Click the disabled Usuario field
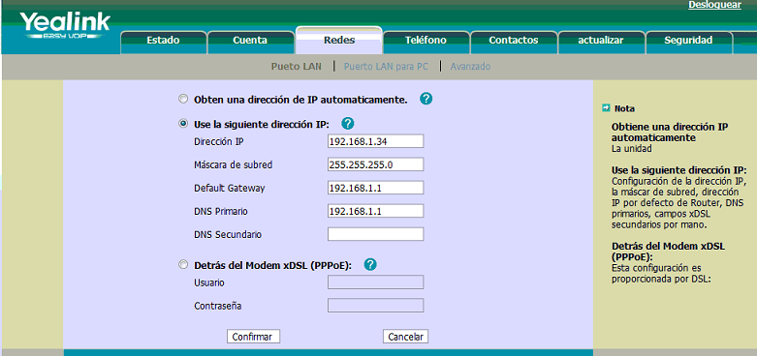 point(376,282)
